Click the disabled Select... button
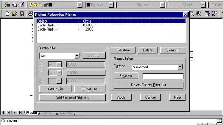This screenshot has height=125, width=223. pos(94,56)
